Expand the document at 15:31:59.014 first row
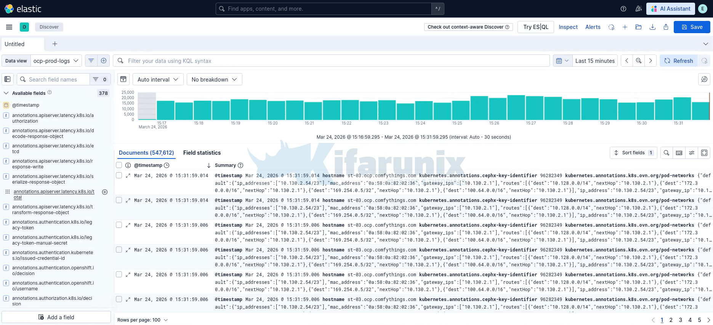713x325 pixels. (128, 176)
